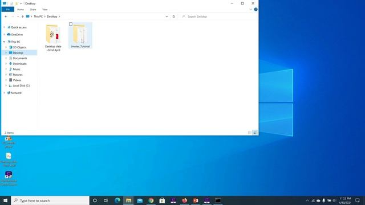The width and height of the screenshot is (365, 205).
Task: Expand OneDrive tree node
Action: 4,35
